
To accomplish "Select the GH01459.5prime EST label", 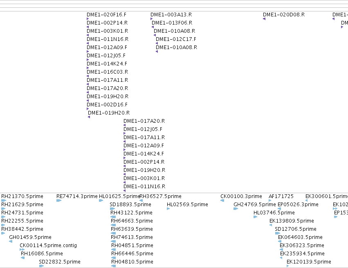I will pos(30,237).
